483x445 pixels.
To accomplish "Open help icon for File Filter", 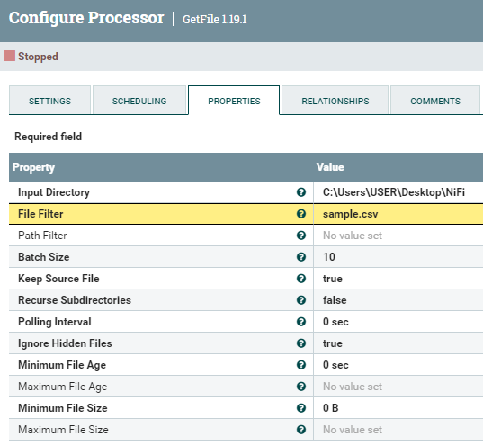I will pyautogui.click(x=301, y=214).
